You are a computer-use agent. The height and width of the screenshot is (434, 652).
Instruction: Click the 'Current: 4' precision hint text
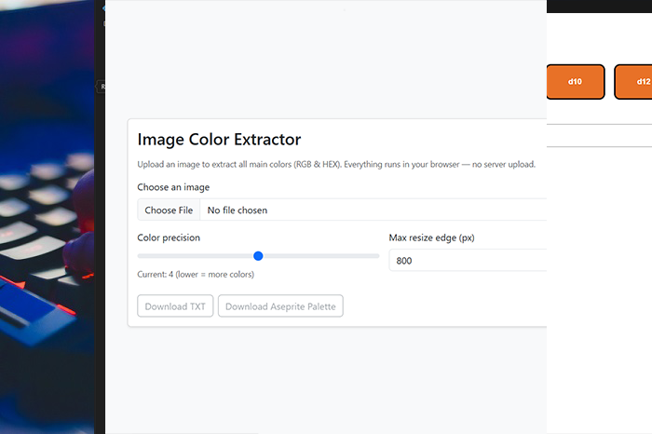[195, 274]
